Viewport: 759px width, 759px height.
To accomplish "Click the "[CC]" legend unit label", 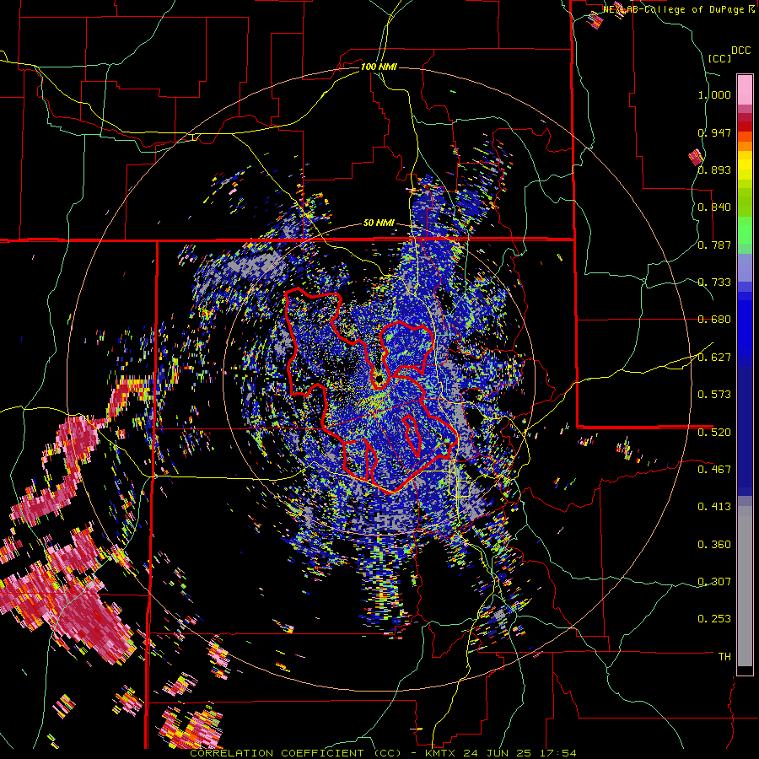I will pos(719,58).
